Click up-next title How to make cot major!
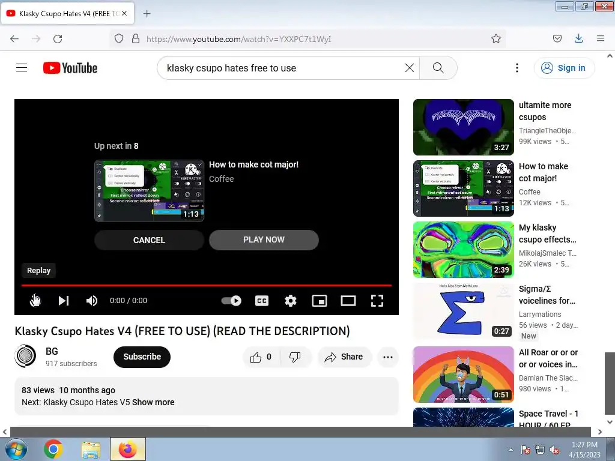This screenshot has height=461, width=615. [x=254, y=164]
